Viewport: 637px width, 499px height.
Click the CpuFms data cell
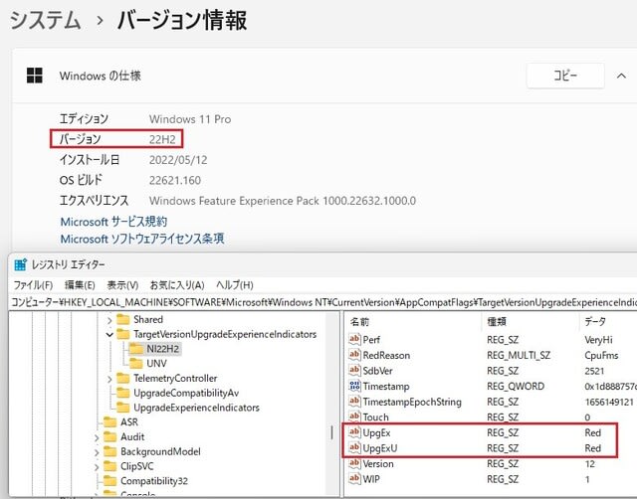click(x=601, y=356)
